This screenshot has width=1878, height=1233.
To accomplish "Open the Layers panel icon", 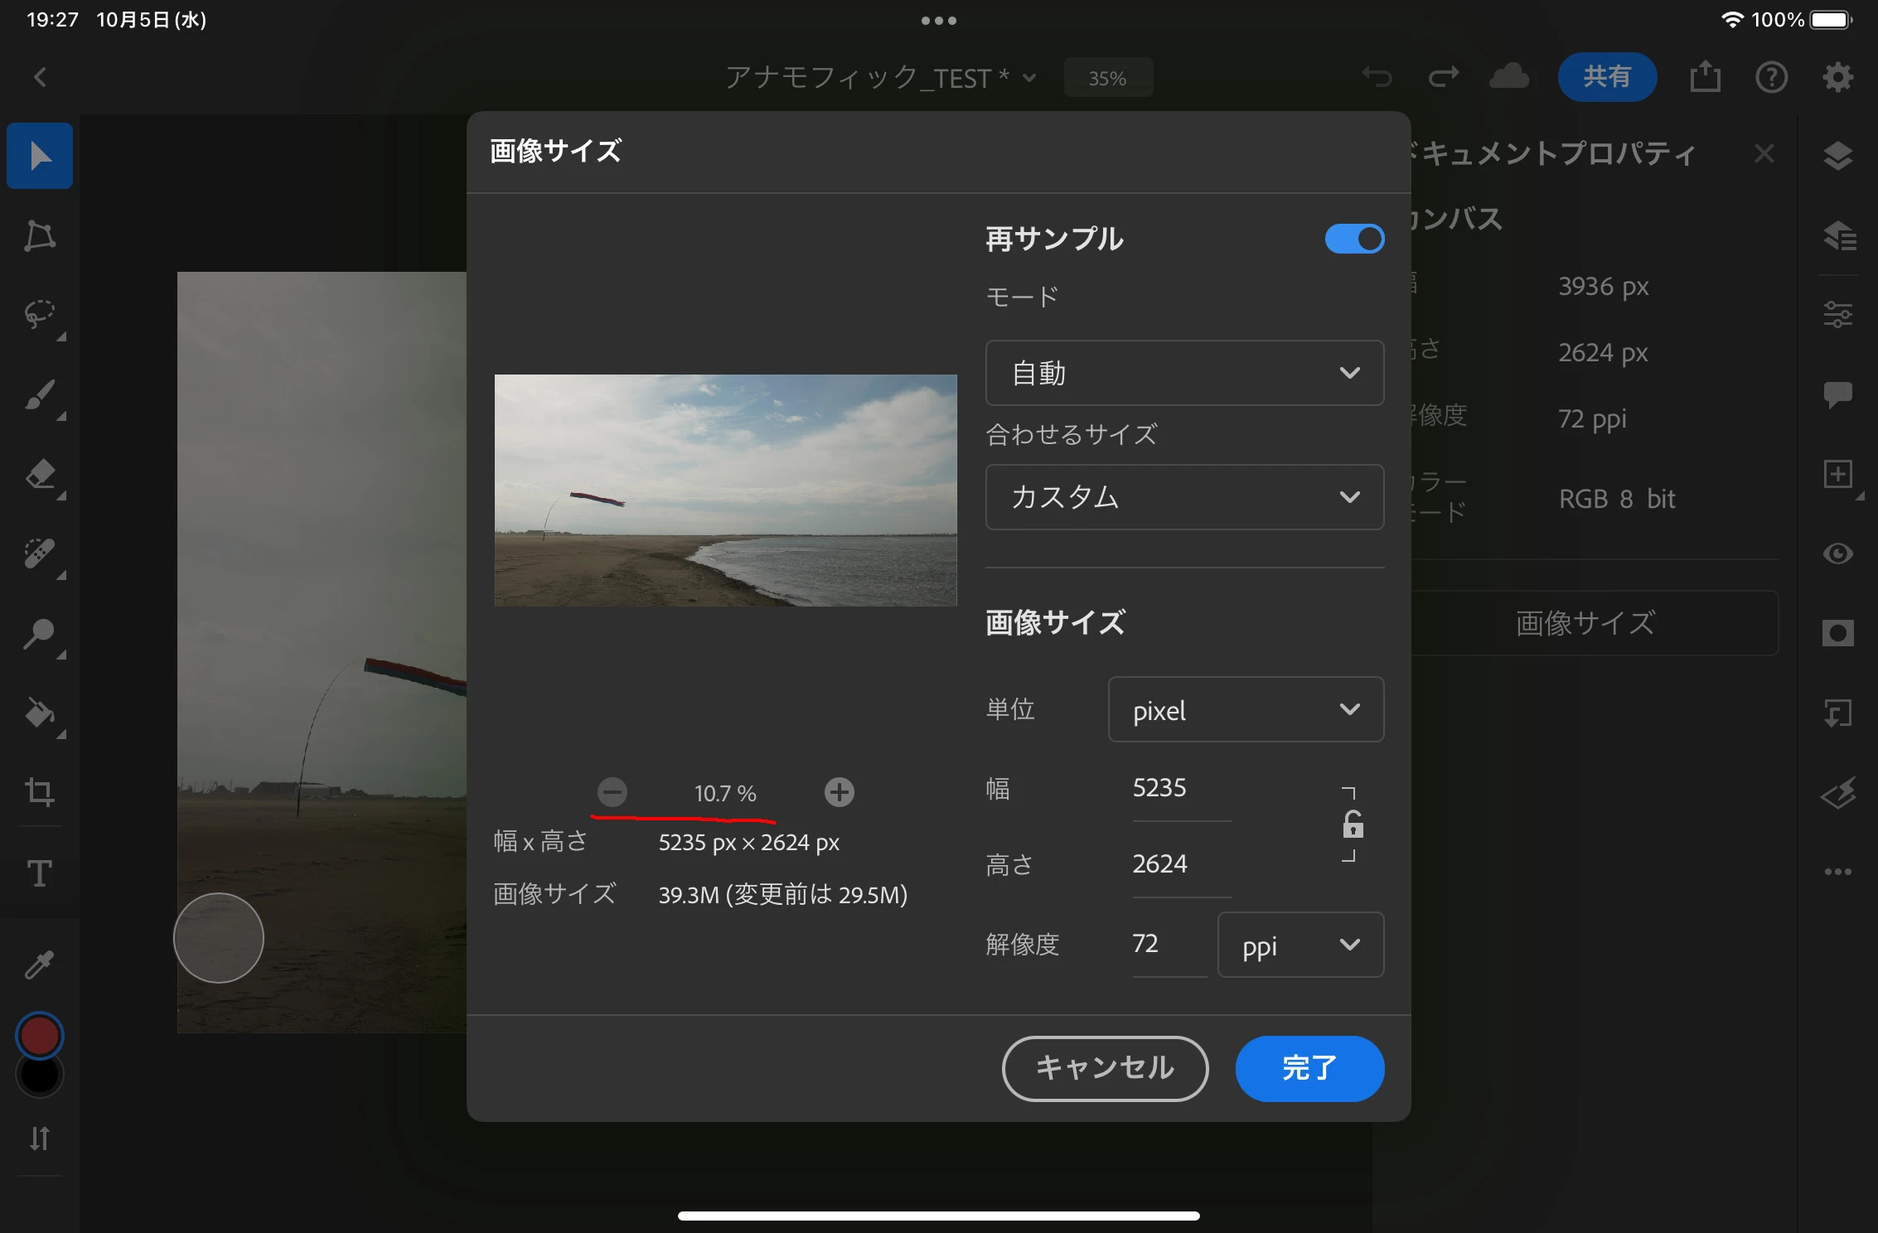I will [1837, 156].
